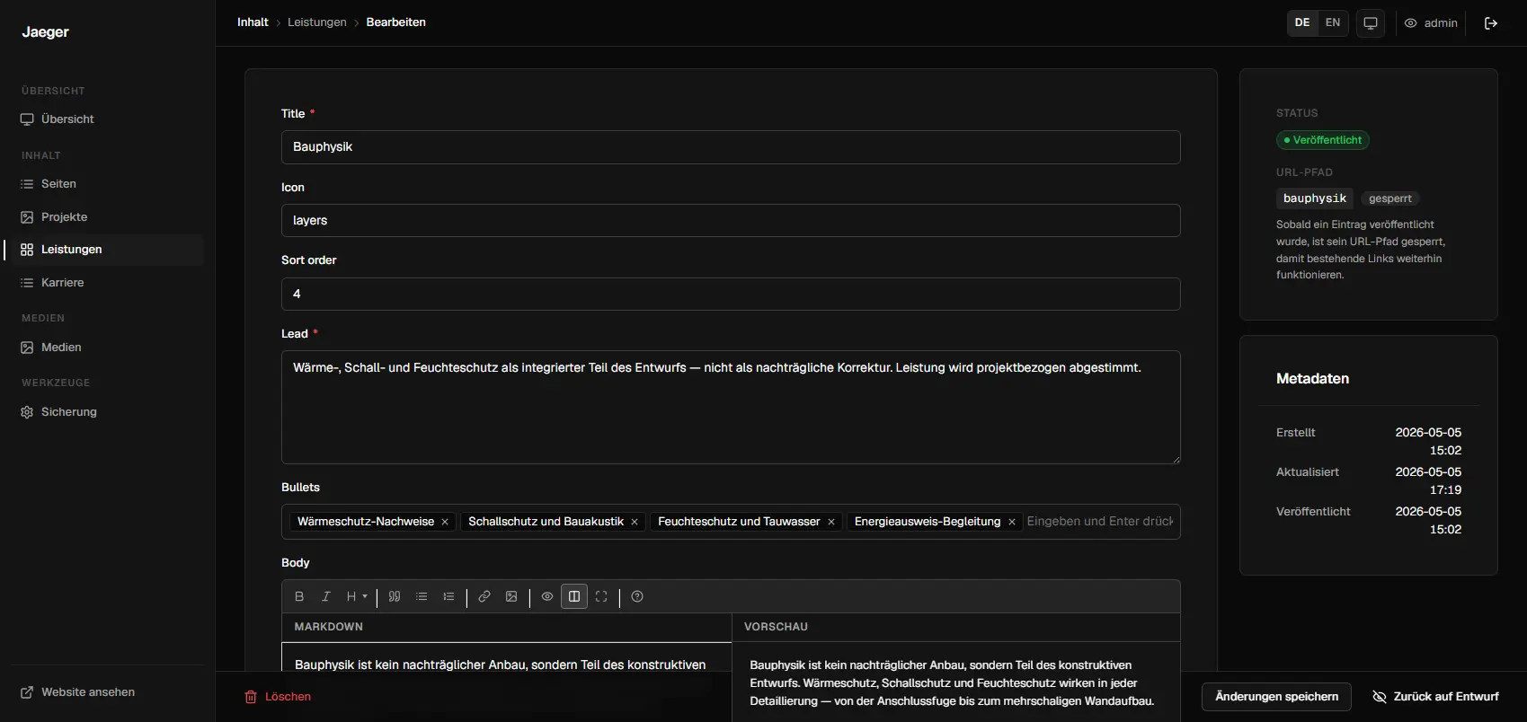The image size is (1527, 722).
Task: Go to Inhalt breadcrumb
Action: [x=253, y=22]
